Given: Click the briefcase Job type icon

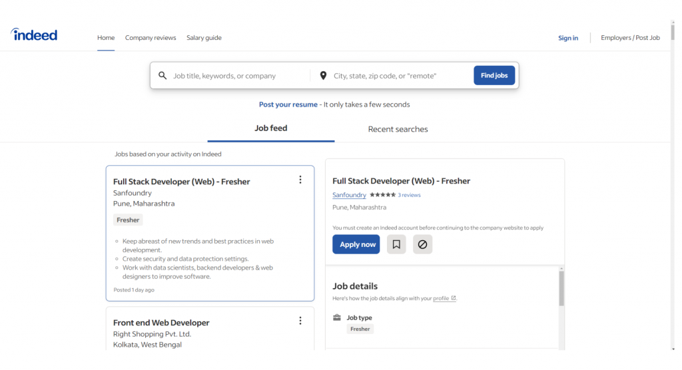Looking at the screenshot, I should [x=337, y=317].
